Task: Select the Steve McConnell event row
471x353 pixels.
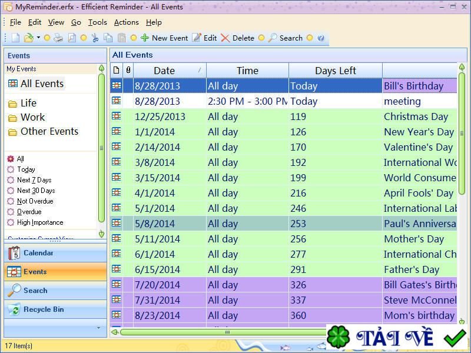Action: 283,300
